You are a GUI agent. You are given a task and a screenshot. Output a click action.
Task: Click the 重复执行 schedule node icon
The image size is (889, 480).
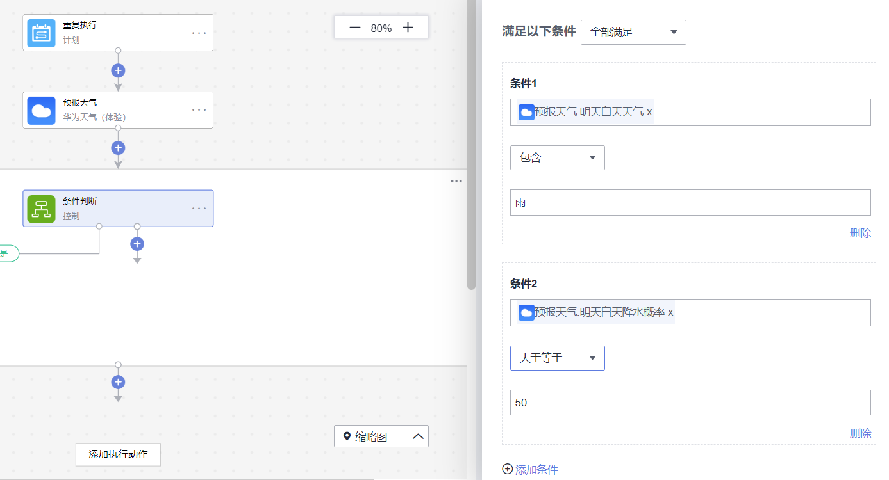pyautogui.click(x=41, y=33)
